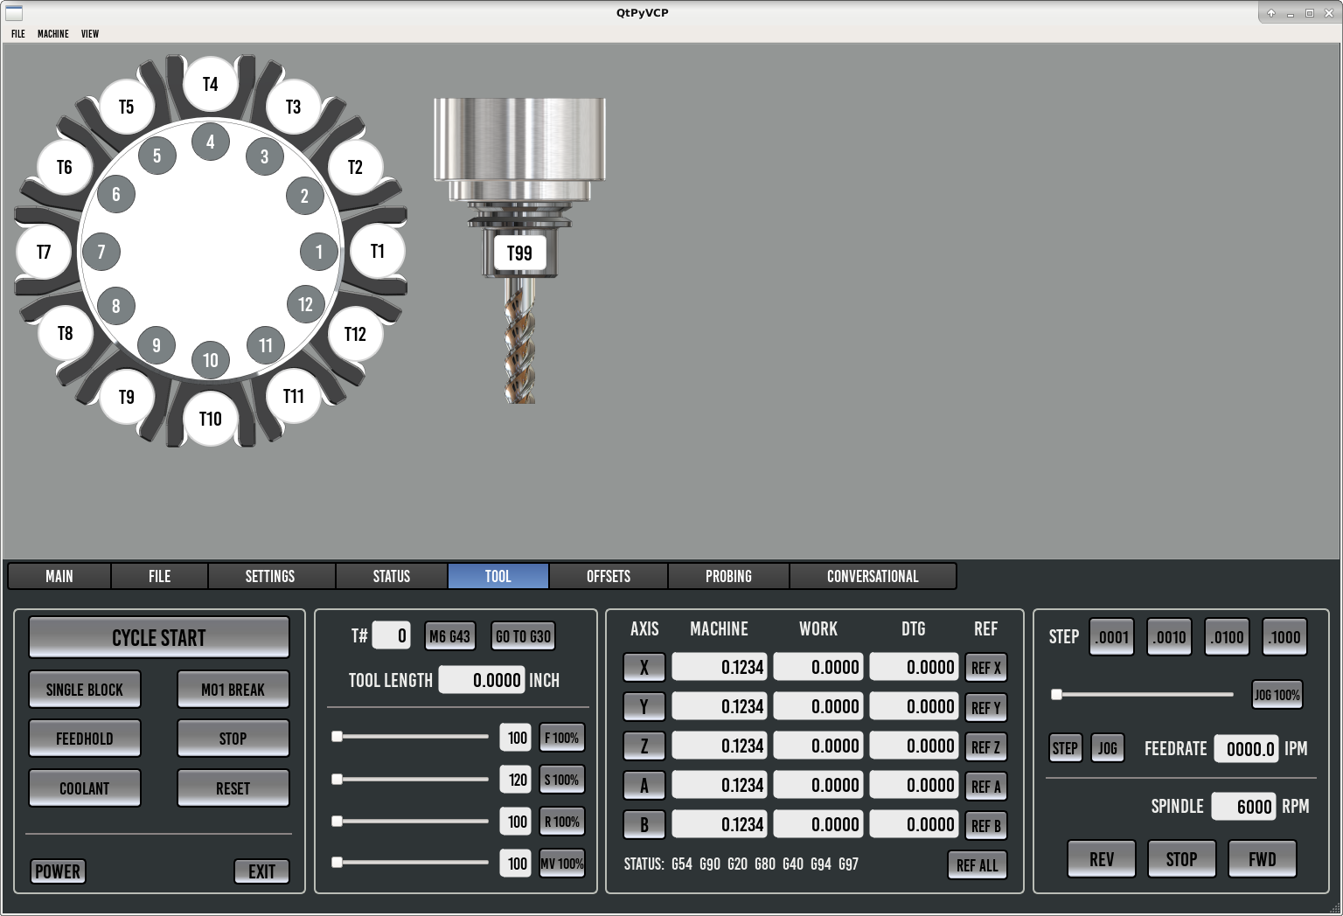Select tool T12 on the tool changer
Image resolution: width=1343 pixels, height=916 pixels.
pyautogui.click(x=355, y=334)
